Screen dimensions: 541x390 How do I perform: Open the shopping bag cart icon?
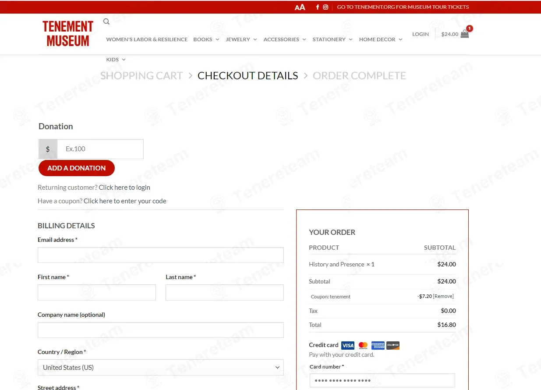[465, 34]
